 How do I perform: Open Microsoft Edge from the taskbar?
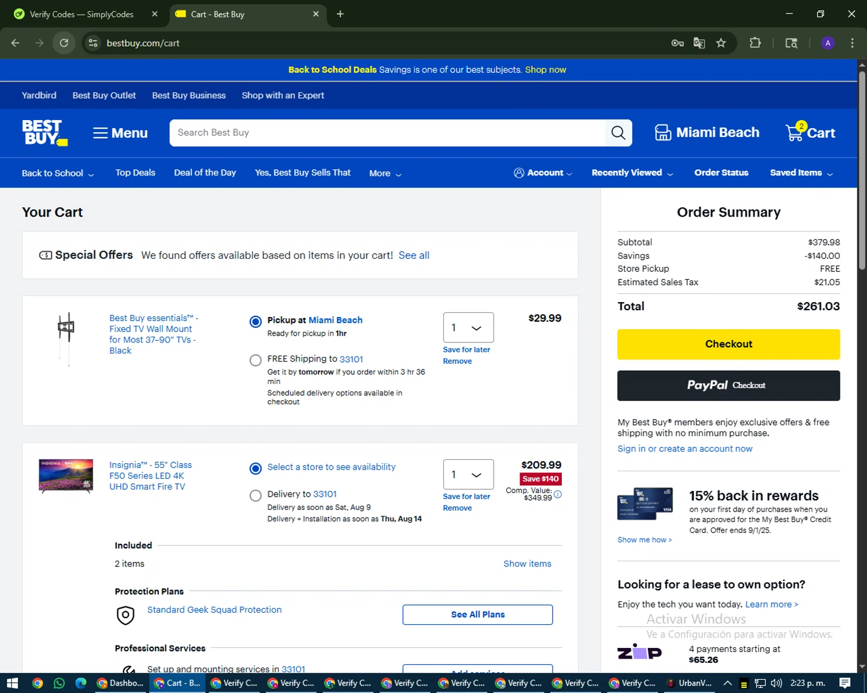pyautogui.click(x=81, y=683)
